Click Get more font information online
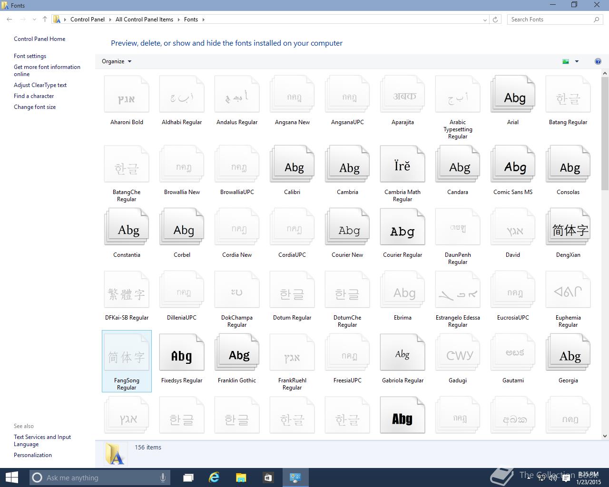This screenshot has width=609, height=487. (x=47, y=70)
